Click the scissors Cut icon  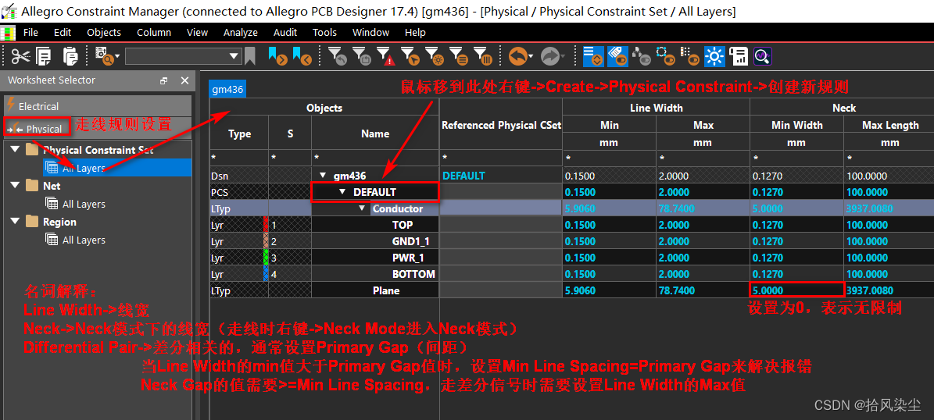tap(20, 56)
